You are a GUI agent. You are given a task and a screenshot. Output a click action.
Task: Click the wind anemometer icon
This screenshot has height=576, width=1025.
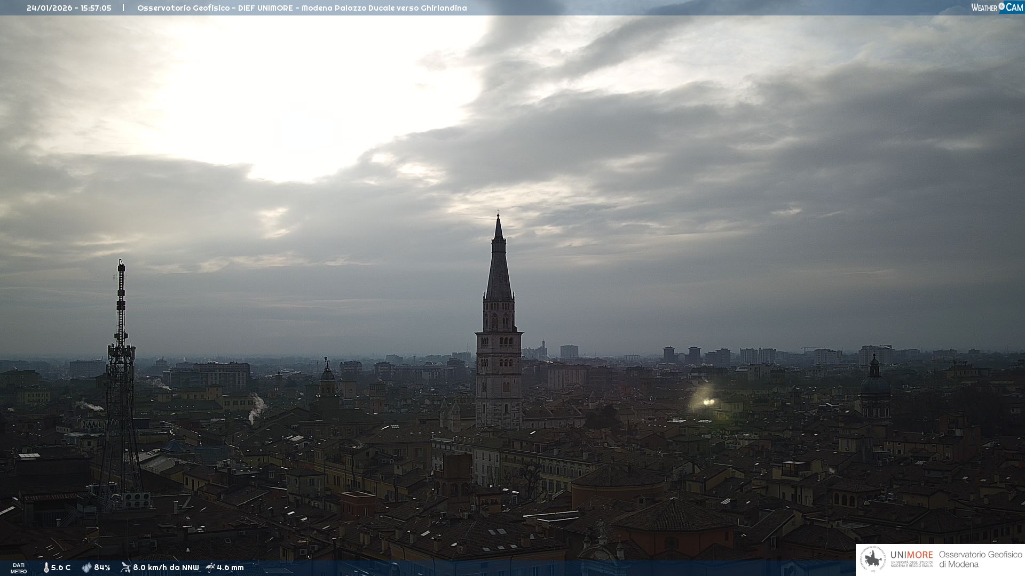pos(125,567)
